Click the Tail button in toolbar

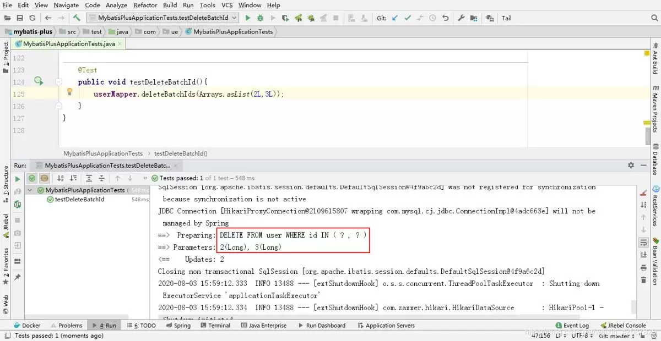tap(507, 18)
